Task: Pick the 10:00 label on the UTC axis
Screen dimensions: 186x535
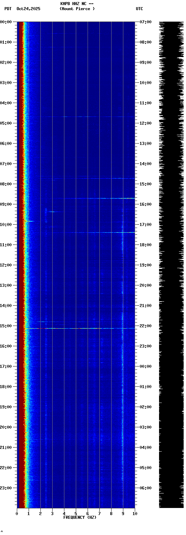Action: coord(146,83)
